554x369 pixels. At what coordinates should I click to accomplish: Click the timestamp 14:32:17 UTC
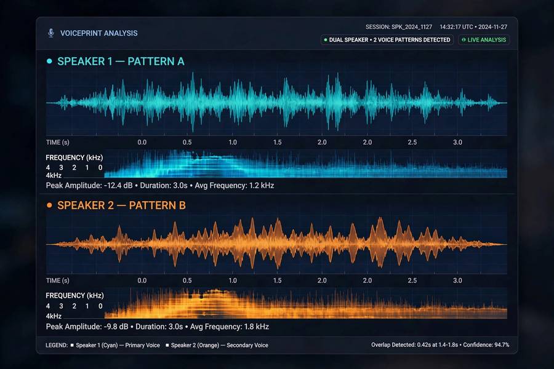pos(456,27)
